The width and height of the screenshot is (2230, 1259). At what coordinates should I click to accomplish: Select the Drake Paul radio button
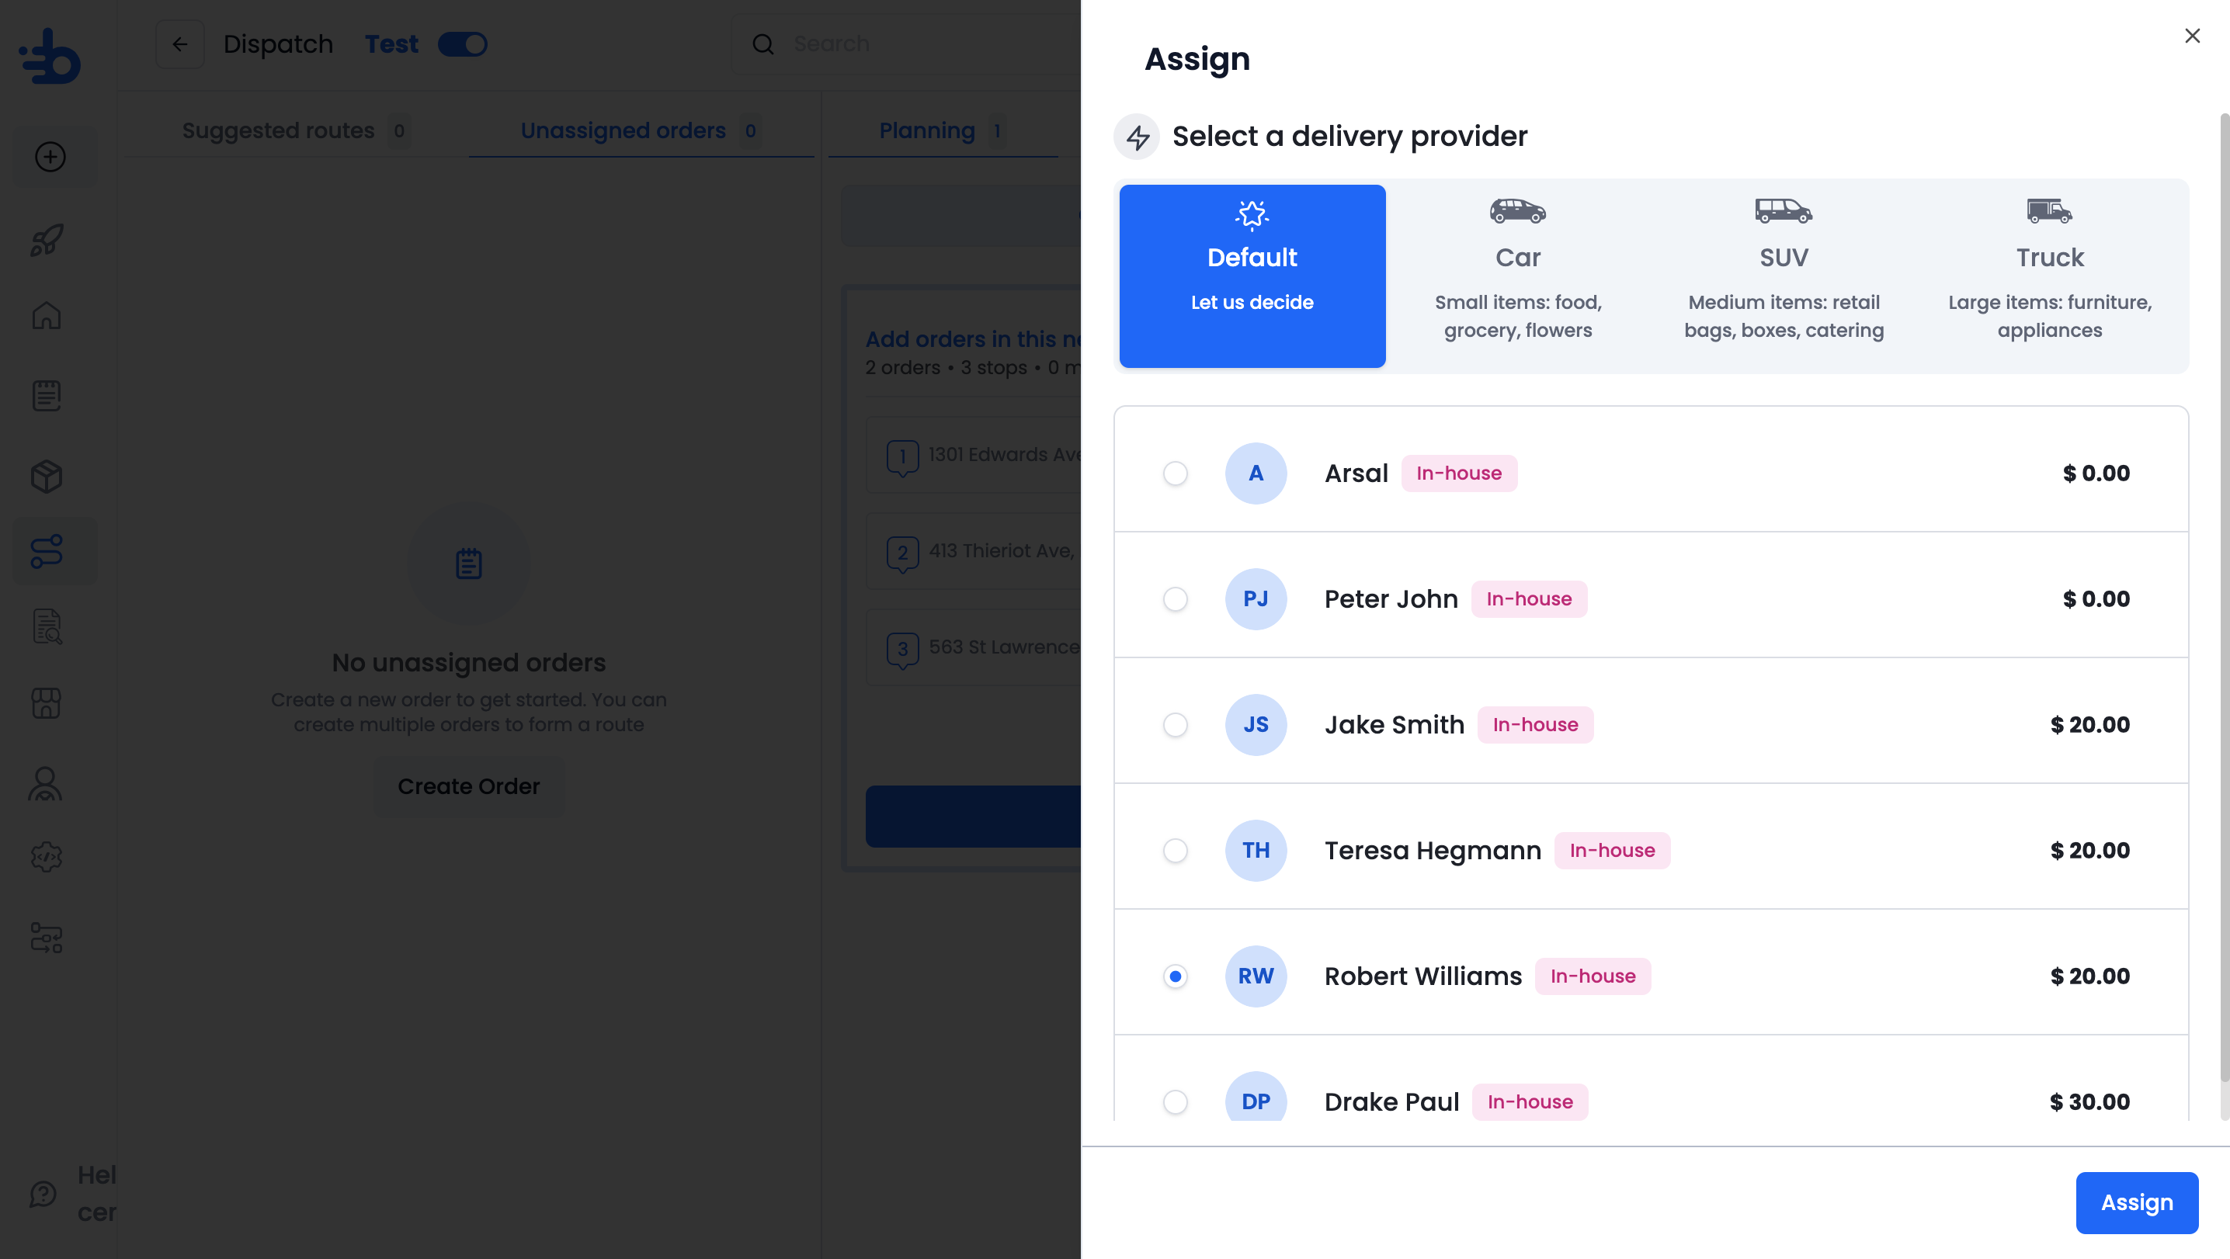[1175, 1101]
